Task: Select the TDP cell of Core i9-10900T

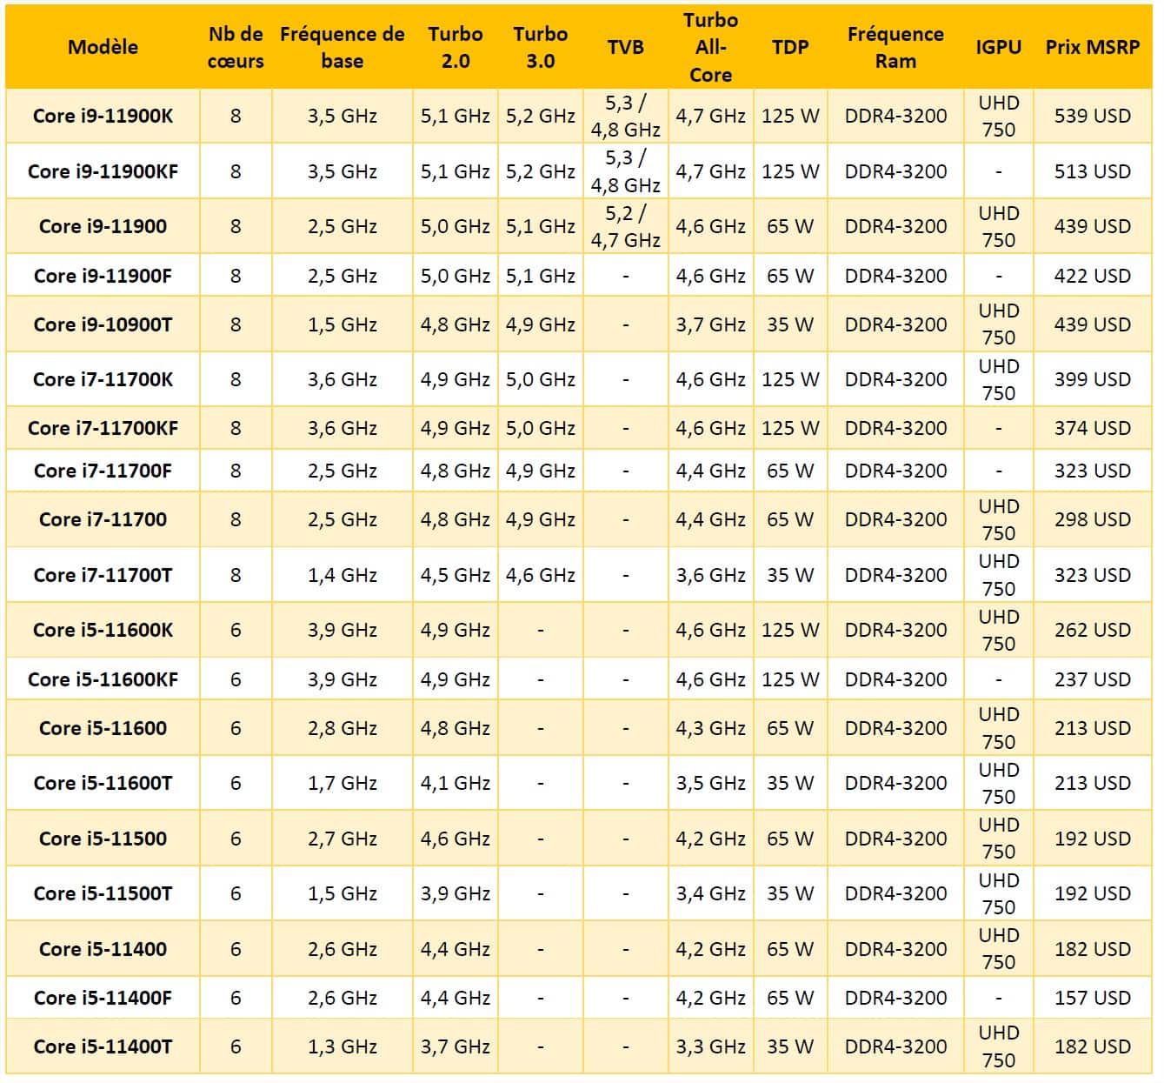Action: [x=790, y=324]
